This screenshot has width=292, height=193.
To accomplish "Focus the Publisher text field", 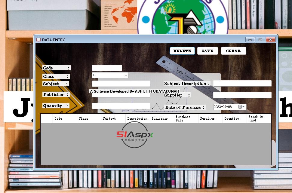I will point(121,95).
